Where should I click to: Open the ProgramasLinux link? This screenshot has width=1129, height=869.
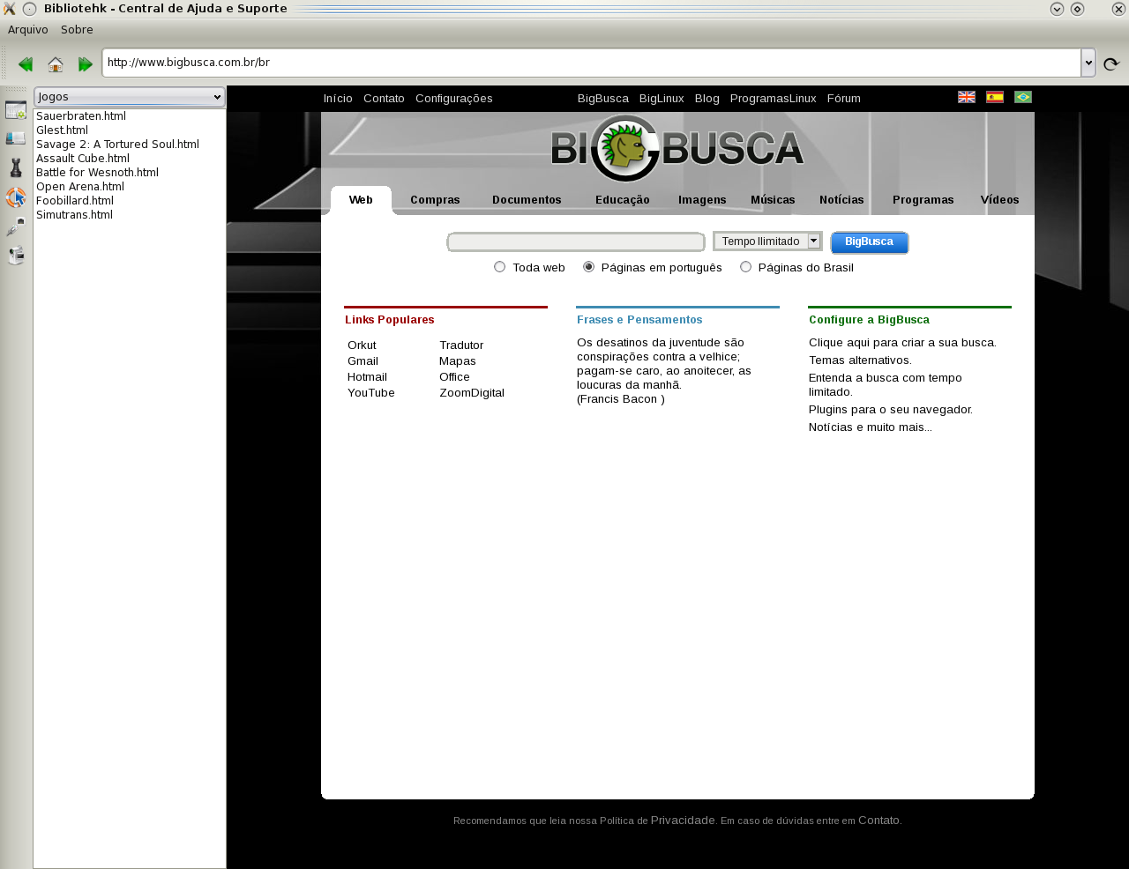coord(773,99)
